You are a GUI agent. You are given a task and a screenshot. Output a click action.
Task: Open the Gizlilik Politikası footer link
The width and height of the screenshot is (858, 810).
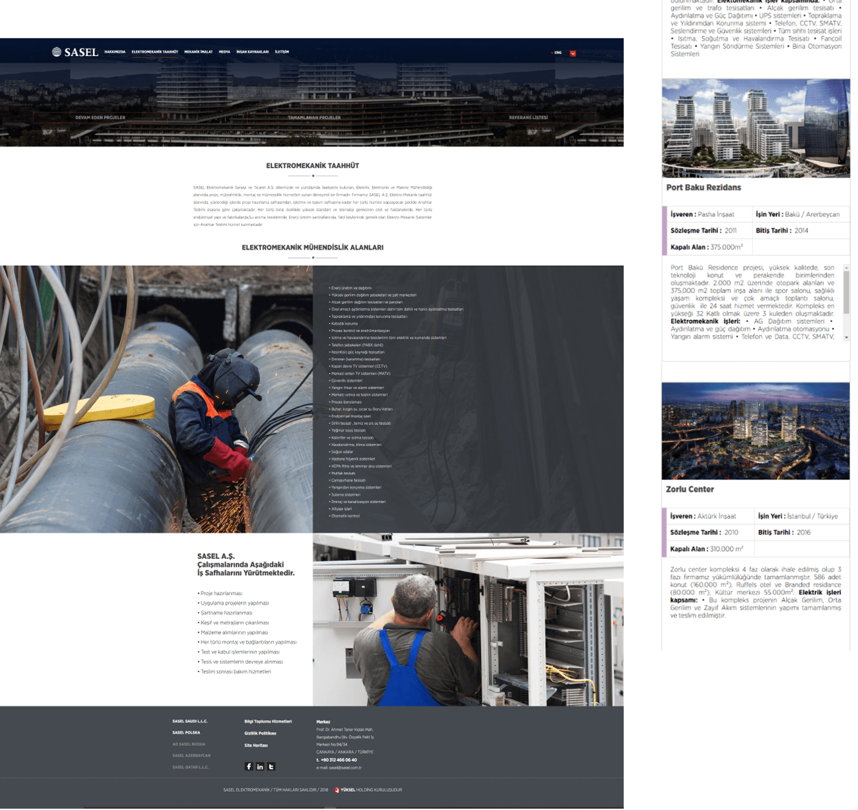click(260, 733)
